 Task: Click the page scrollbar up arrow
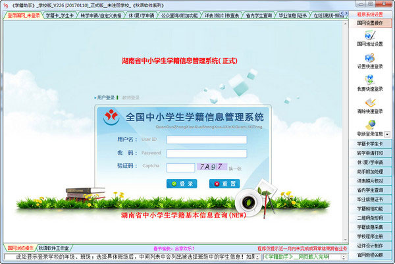coord(345,24)
